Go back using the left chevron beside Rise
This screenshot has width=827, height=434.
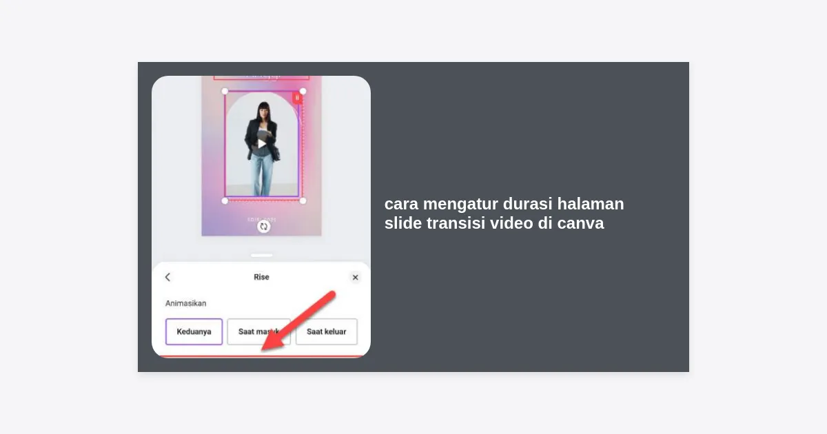click(x=167, y=277)
